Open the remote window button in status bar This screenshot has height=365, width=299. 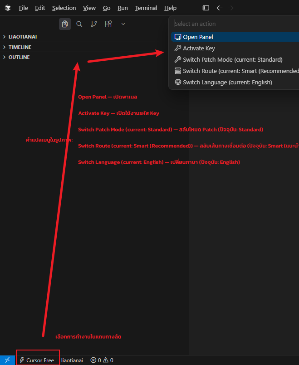[x=7, y=360]
